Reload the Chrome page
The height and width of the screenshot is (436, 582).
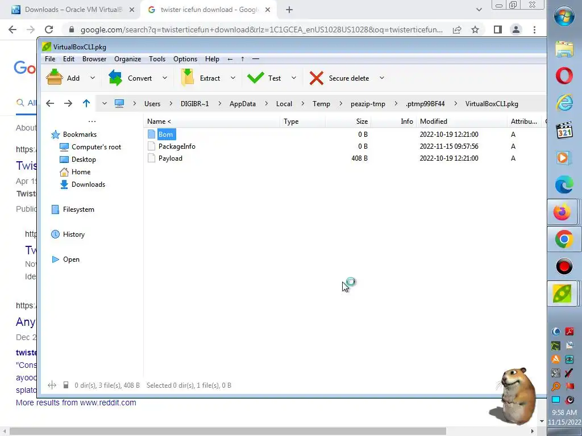tap(49, 30)
